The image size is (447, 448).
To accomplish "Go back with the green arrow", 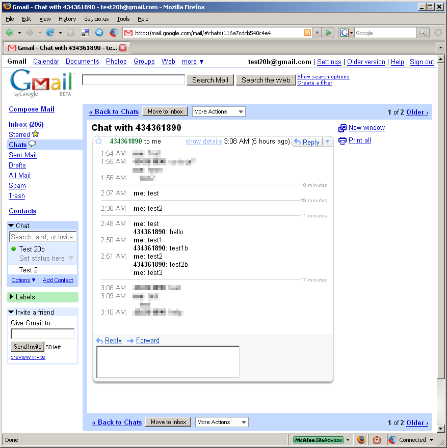I will 10,33.
